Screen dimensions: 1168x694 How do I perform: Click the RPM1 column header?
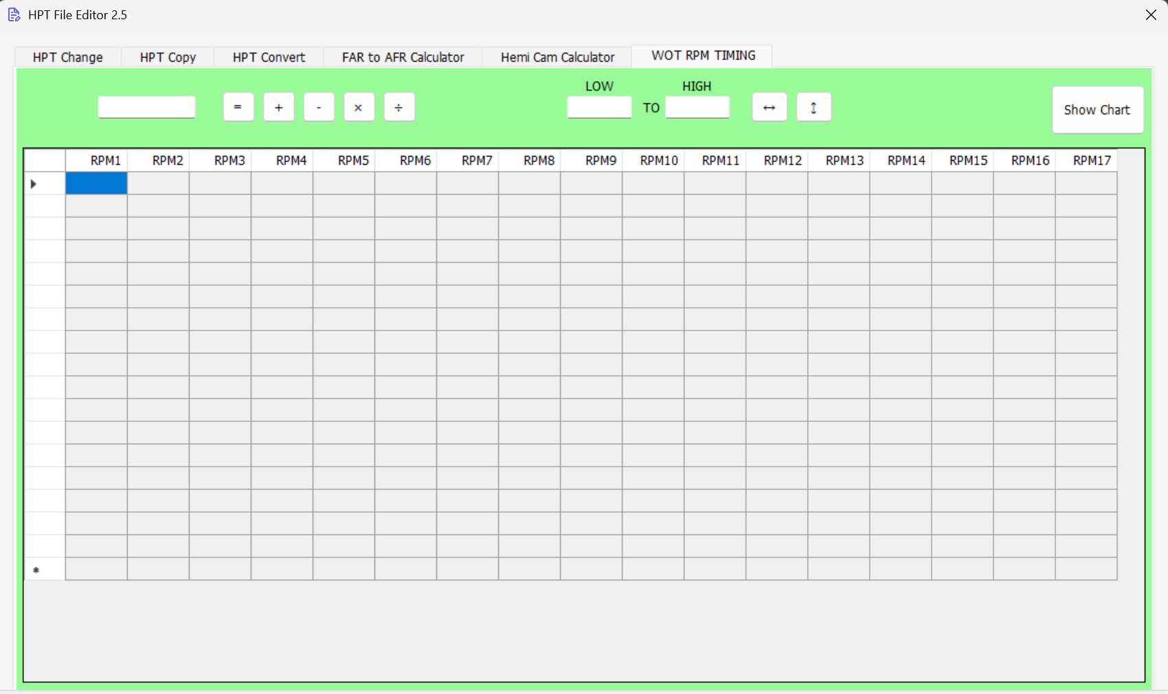click(96, 160)
